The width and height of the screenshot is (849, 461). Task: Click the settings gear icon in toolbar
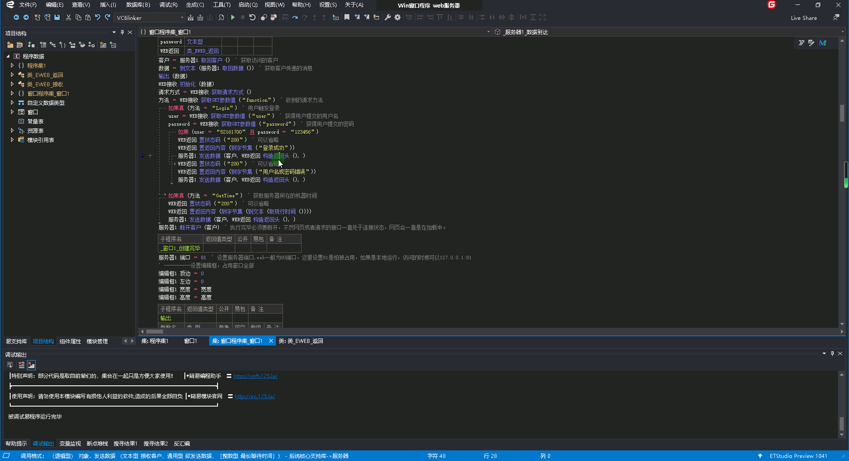click(398, 18)
